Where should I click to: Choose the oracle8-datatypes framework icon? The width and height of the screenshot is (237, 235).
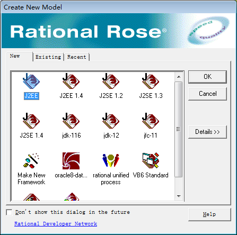tap(71, 161)
